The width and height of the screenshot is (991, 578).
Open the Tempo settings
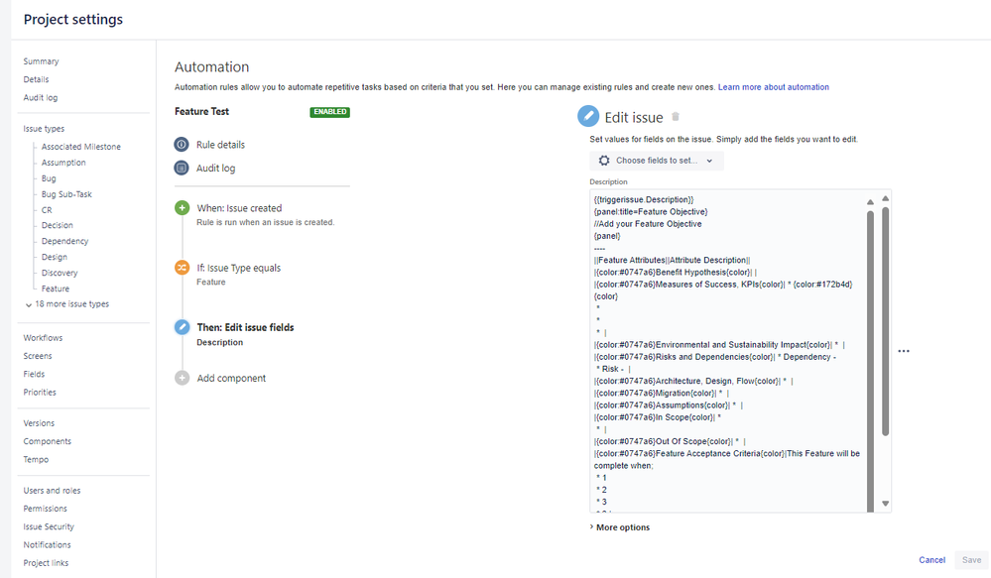tap(36, 460)
